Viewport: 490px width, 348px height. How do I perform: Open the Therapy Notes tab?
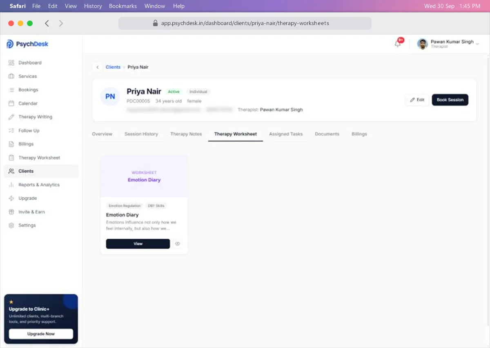(x=186, y=134)
